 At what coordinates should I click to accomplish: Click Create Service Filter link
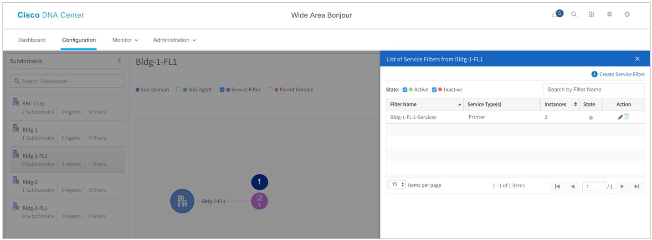(x=621, y=74)
